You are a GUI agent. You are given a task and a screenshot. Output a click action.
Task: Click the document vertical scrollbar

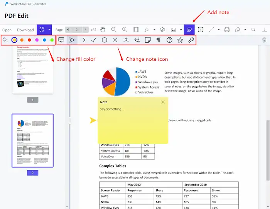pyautogui.click(x=268, y=150)
